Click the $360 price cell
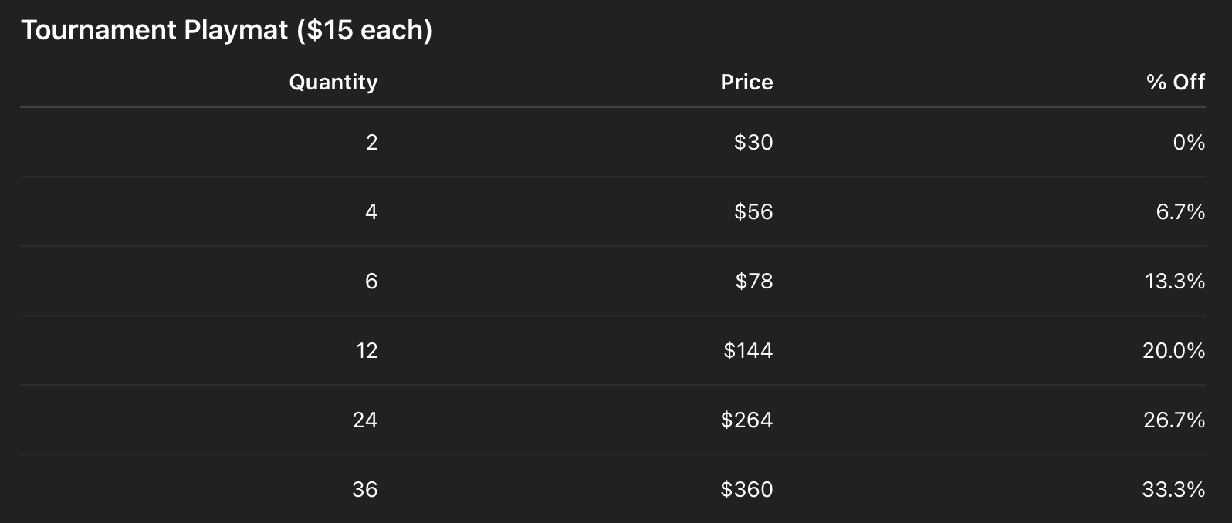 click(x=746, y=489)
